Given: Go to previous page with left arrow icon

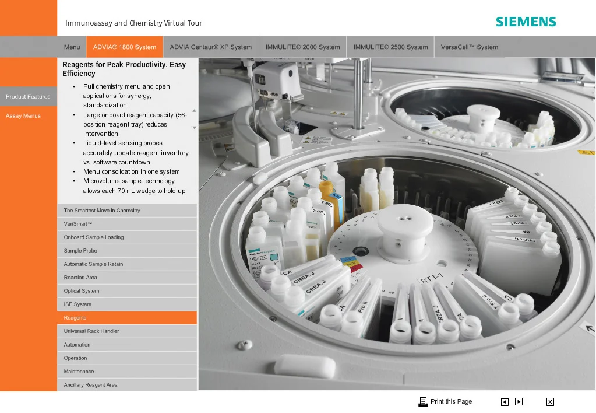Looking at the screenshot, I should click(505, 402).
